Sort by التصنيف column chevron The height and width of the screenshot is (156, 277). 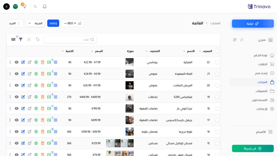tap(147, 51)
